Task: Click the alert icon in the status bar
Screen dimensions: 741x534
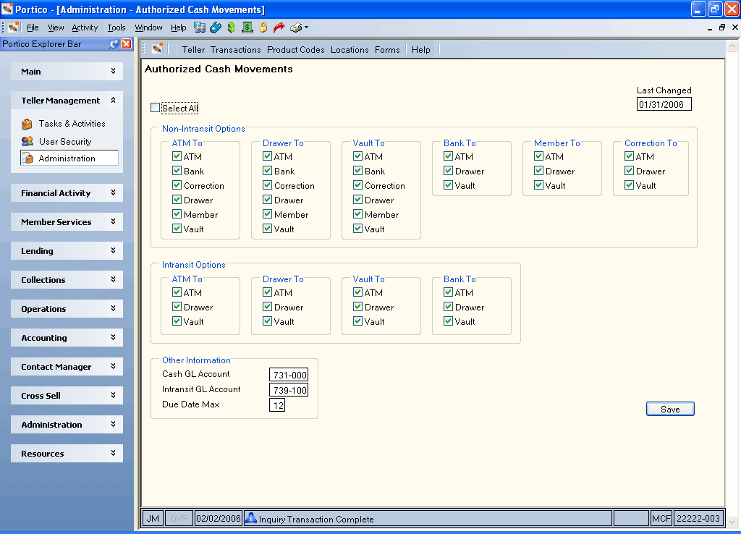Action: (x=251, y=518)
